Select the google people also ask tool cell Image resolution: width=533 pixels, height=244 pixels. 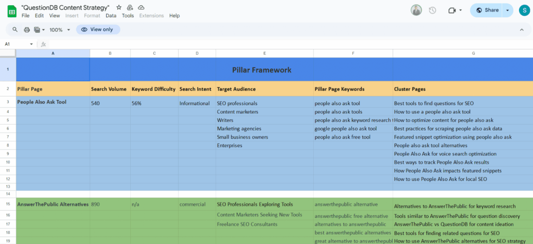coord(353,129)
